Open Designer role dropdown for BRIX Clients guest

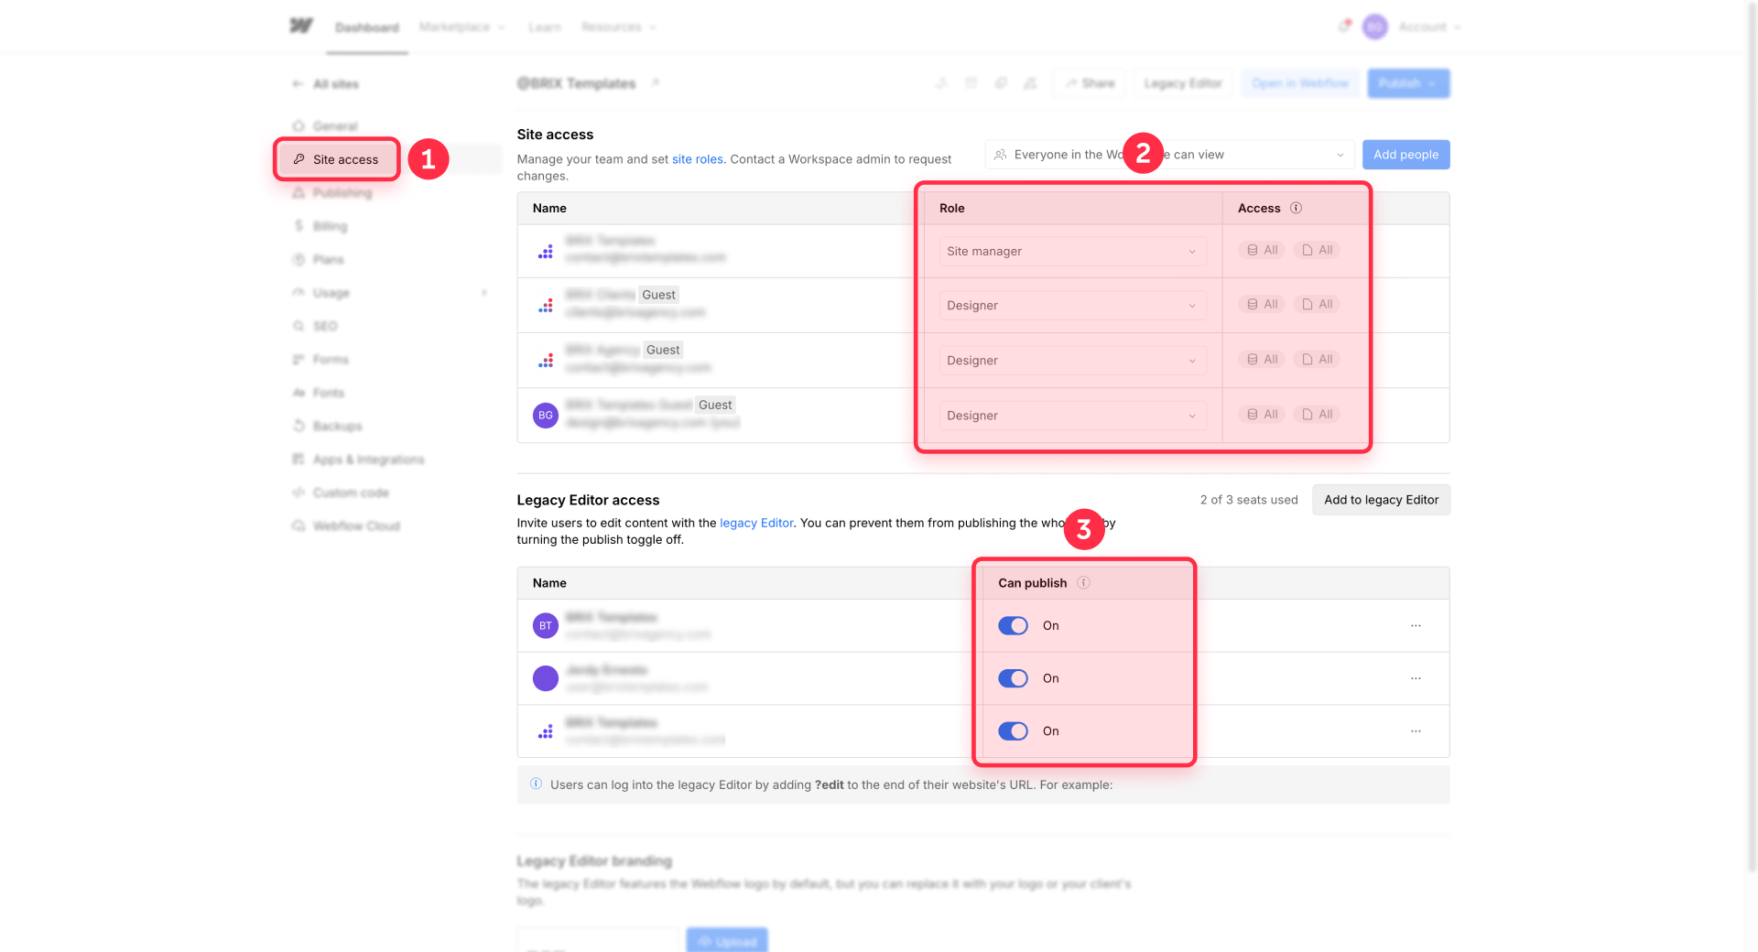1072,305
